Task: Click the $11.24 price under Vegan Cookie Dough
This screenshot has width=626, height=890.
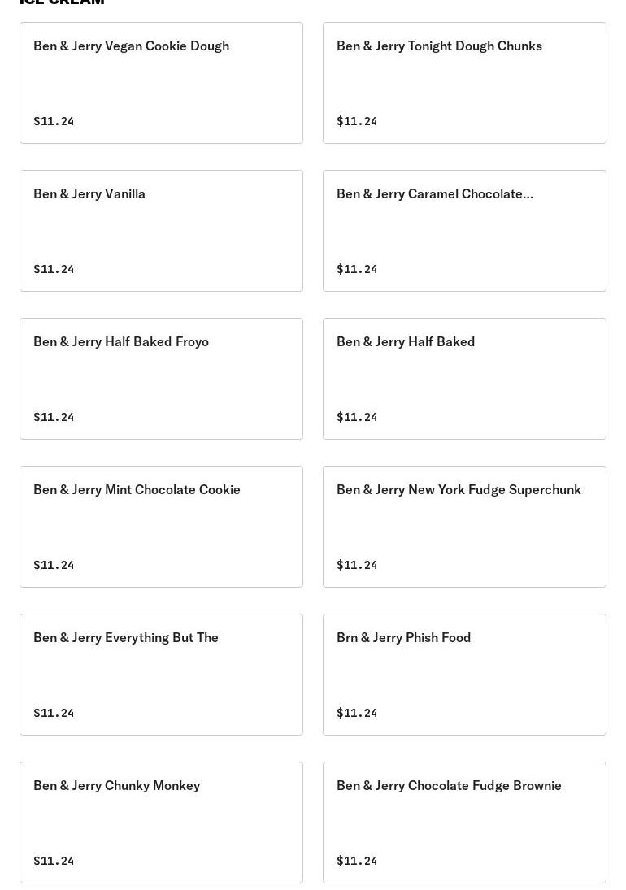Action: (54, 121)
